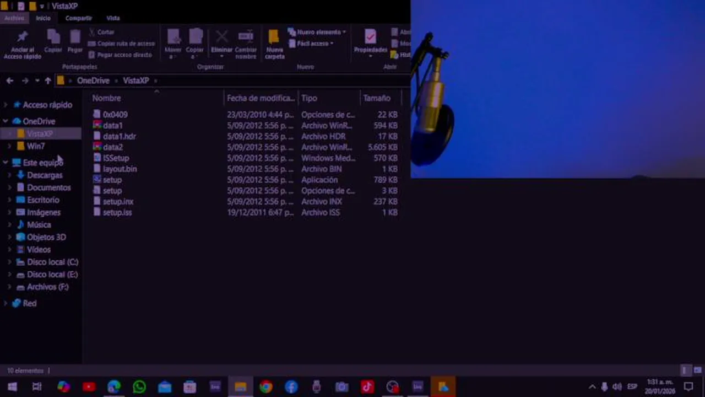Expand Acceso rápido in the tree
The image size is (705, 397).
[x=6, y=105]
